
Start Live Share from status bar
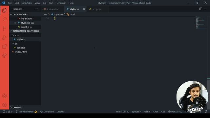(x=47, y=111)
